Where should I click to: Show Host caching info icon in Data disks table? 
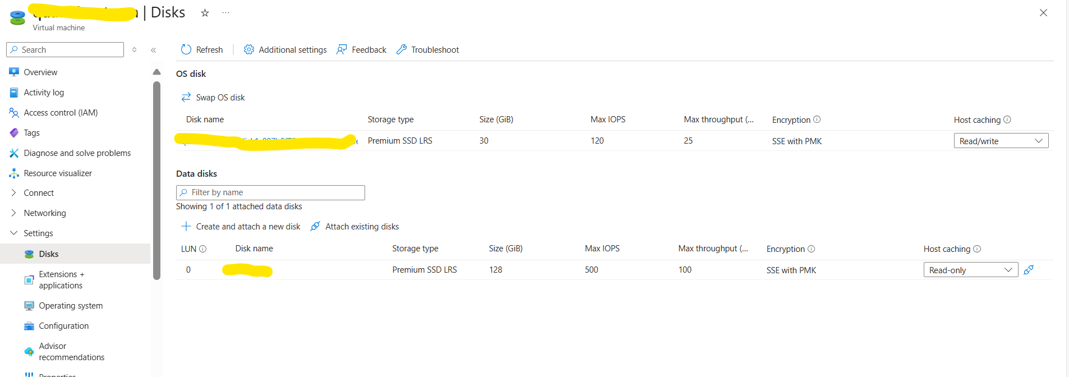pyautogui.click(x=977, y=249)
